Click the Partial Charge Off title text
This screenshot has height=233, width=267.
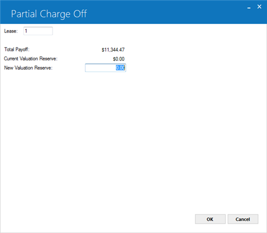(49, 14)
